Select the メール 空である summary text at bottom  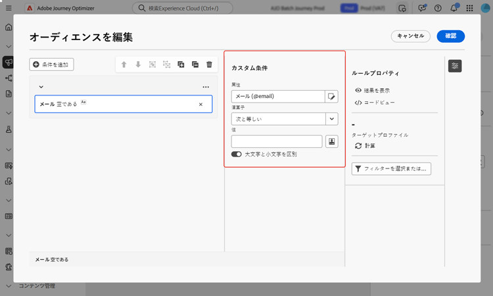52,260
